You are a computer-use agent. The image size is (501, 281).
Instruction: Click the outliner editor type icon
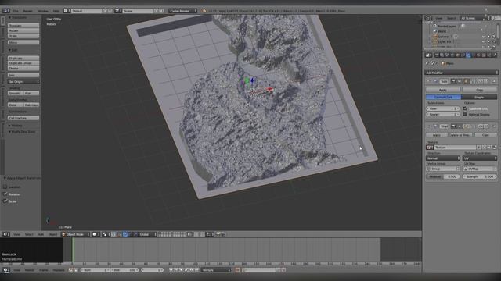tap(428, 18)
